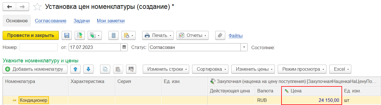Click Добавить номенклатуру button
Screen dimensions: 381x105
35,69
